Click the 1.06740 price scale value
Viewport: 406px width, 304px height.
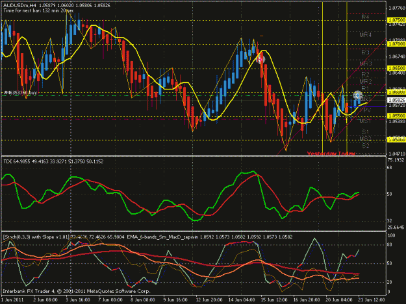[x=397, y=56]
